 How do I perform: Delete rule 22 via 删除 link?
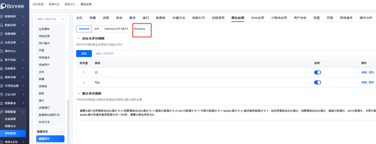tap(371, 72)
